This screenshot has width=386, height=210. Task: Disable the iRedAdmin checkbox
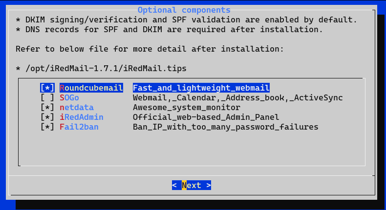[x=47, y=117]
